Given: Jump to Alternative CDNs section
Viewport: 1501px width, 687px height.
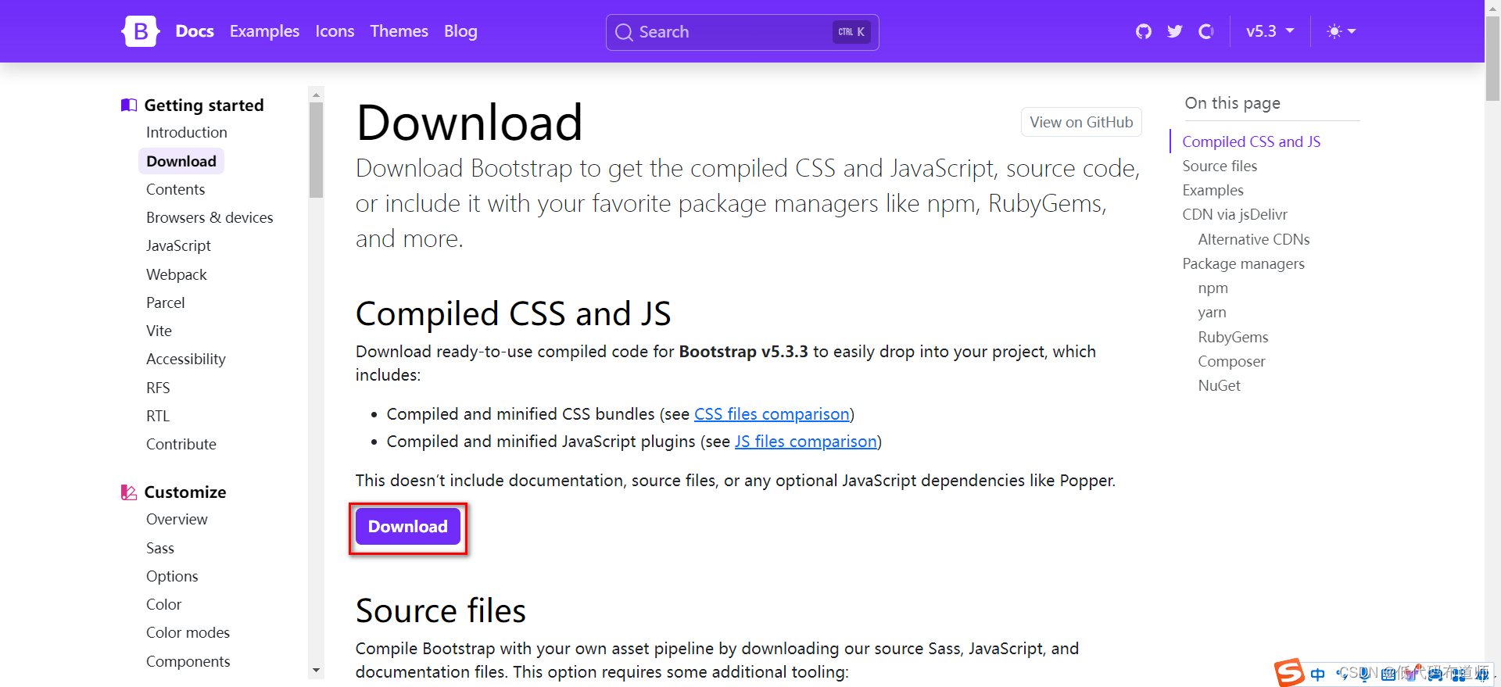Looking at the screenshot, I should [x=1253, y=240].
